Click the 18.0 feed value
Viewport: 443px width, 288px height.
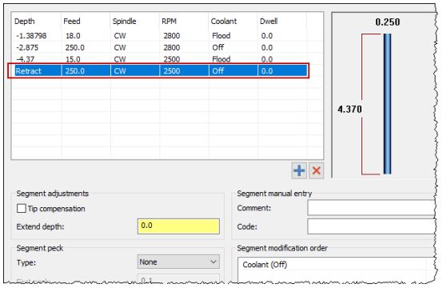73,36
